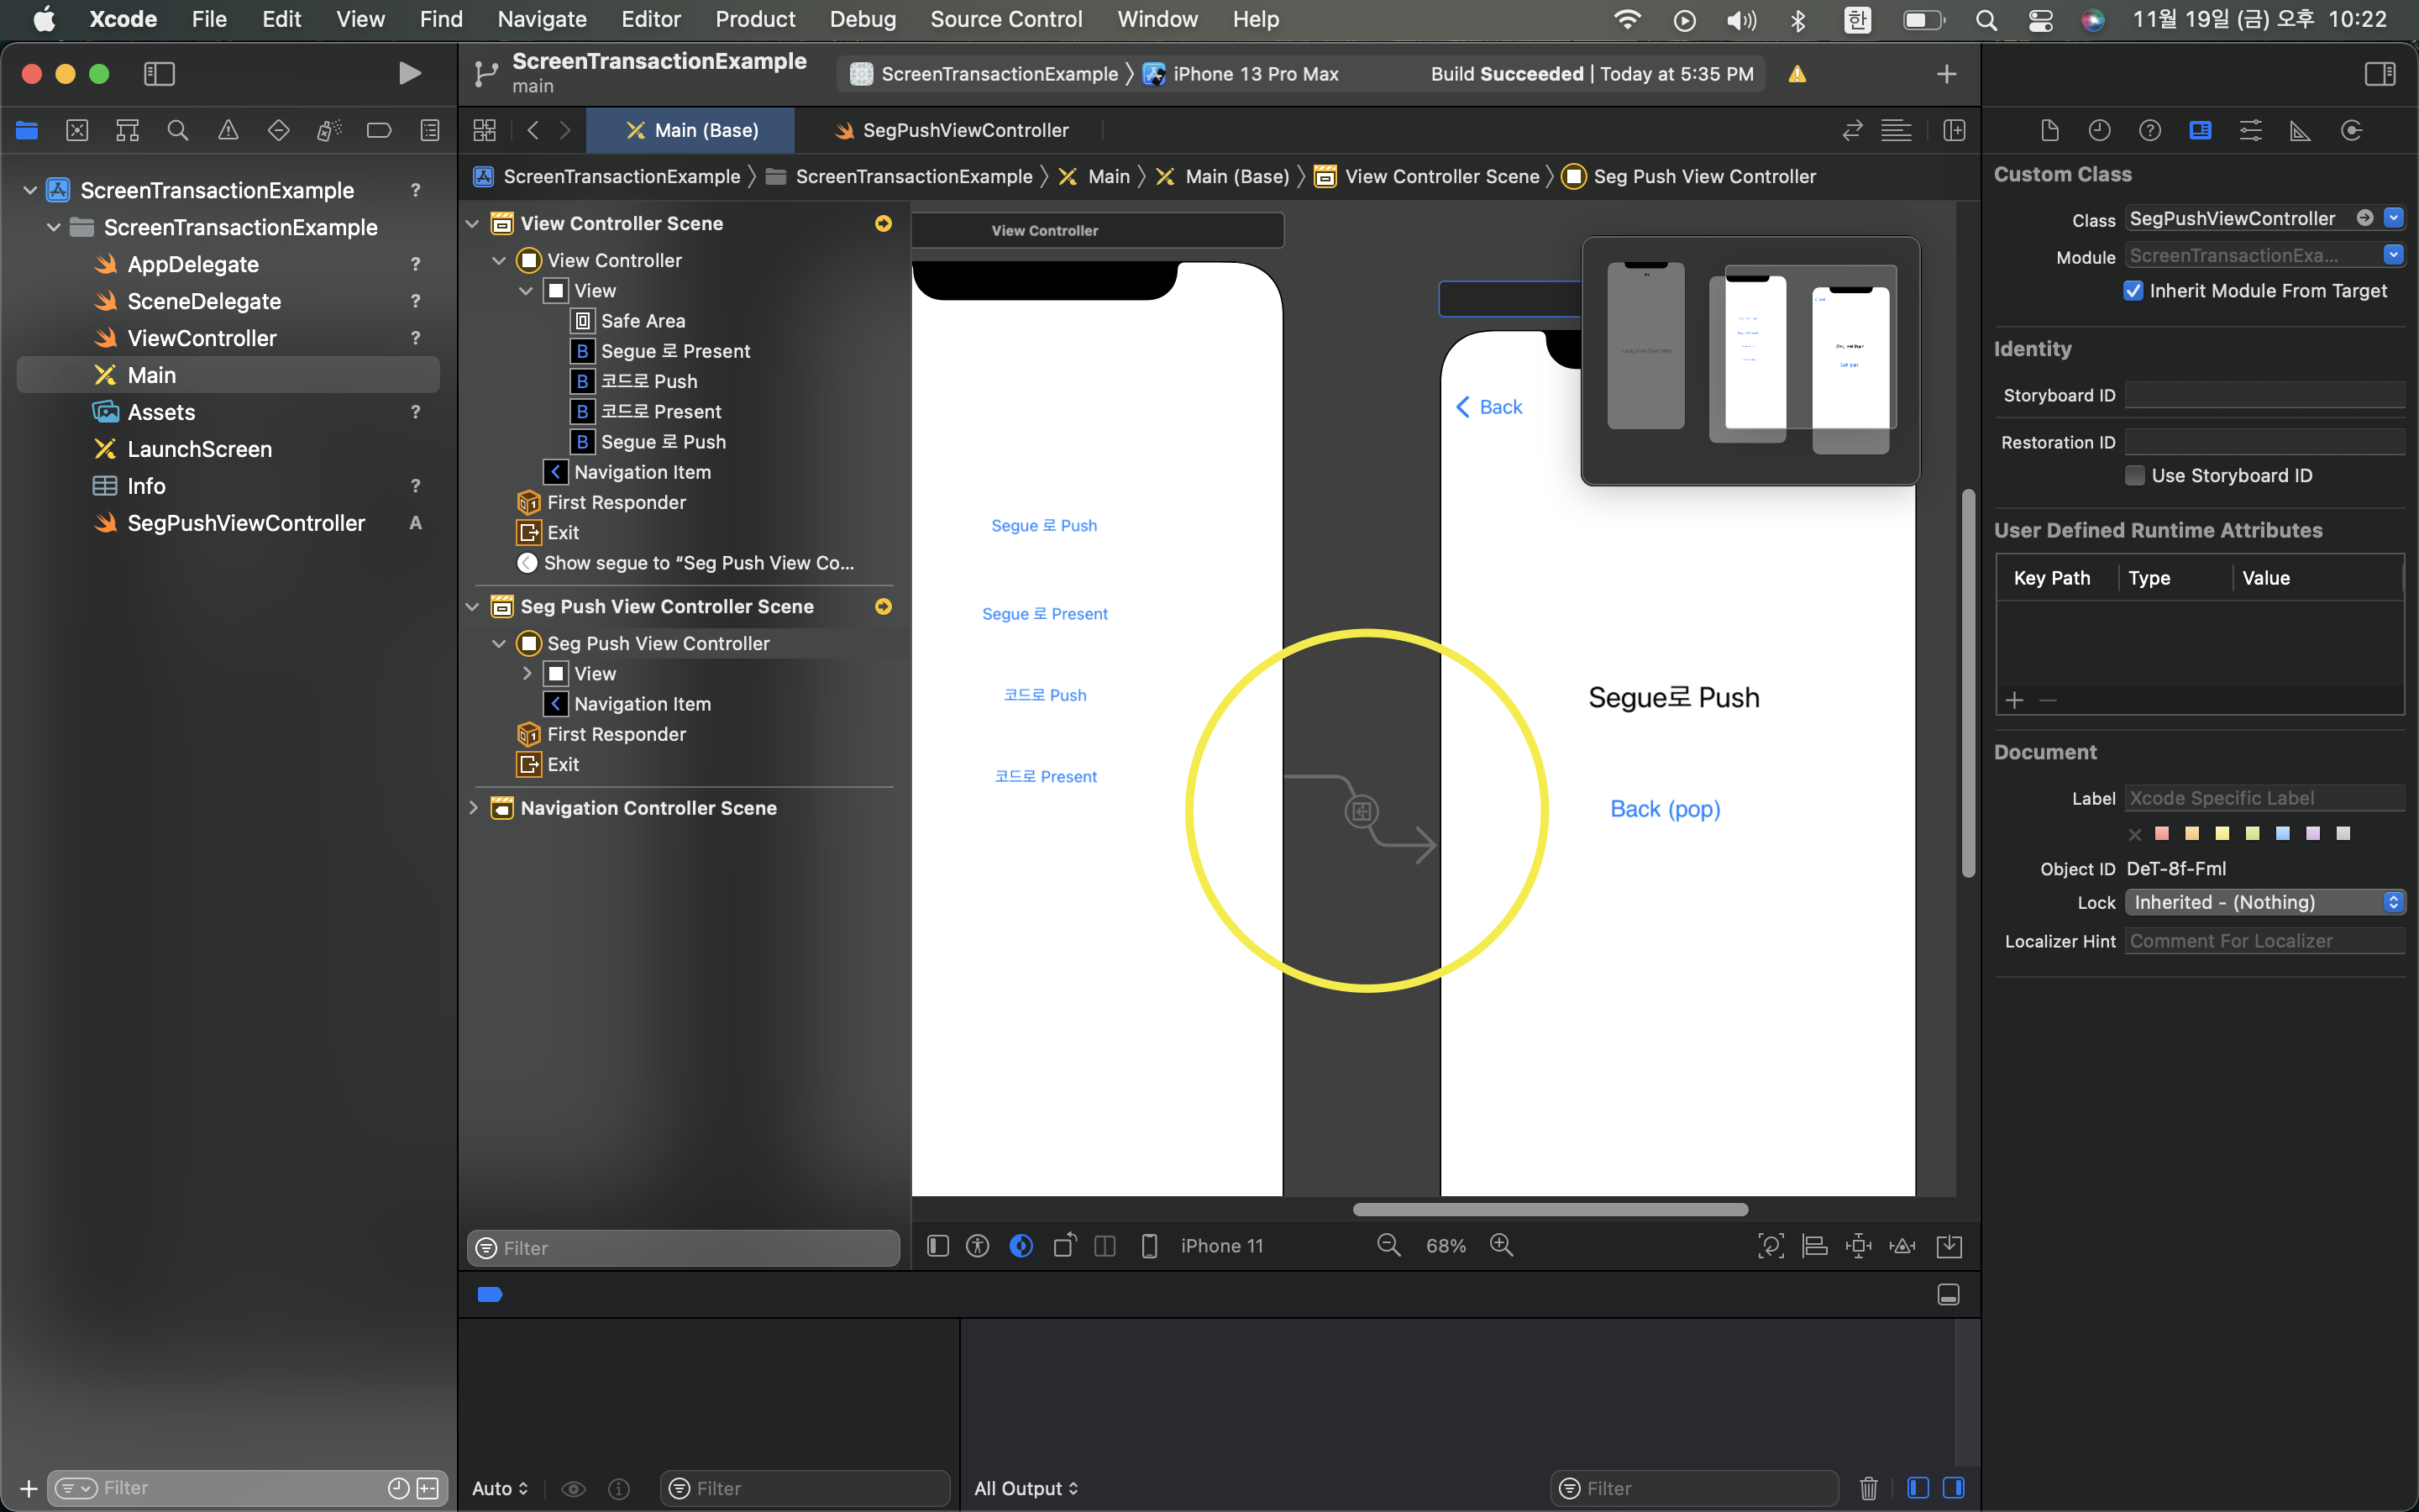Open the Product menu
2419x1512 pixels.
(x=755, y=19)
